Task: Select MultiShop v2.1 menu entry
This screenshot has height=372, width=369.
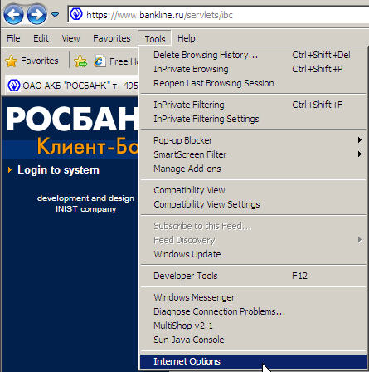Action: pyautogui.click(x=253, y=325)
